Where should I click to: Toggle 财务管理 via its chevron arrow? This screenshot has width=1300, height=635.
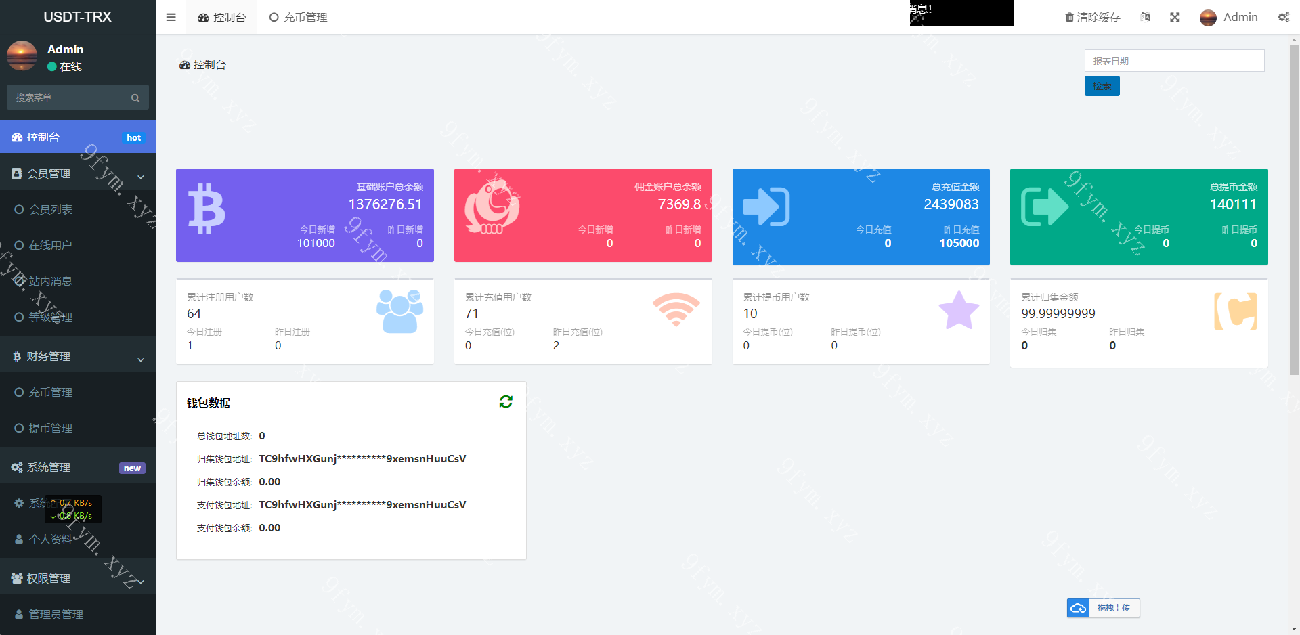pyautogui.click(x=141, y=359)
